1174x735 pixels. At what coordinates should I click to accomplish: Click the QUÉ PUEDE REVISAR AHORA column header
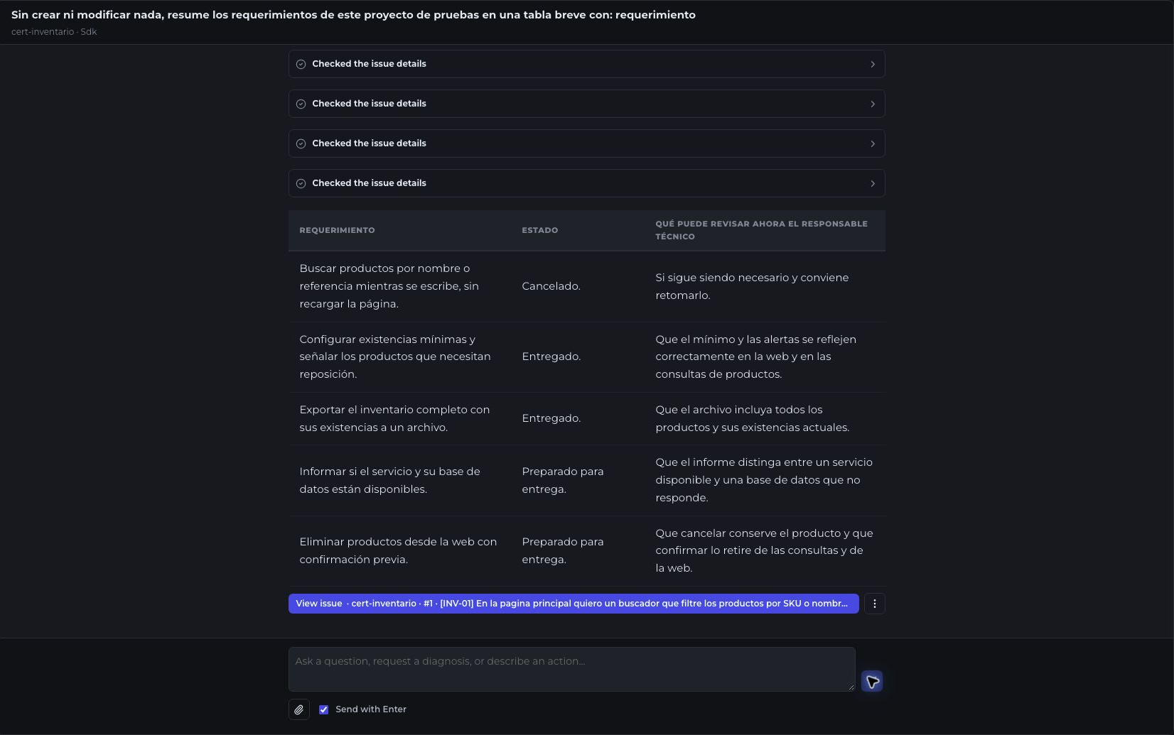(x=761, y=230)
